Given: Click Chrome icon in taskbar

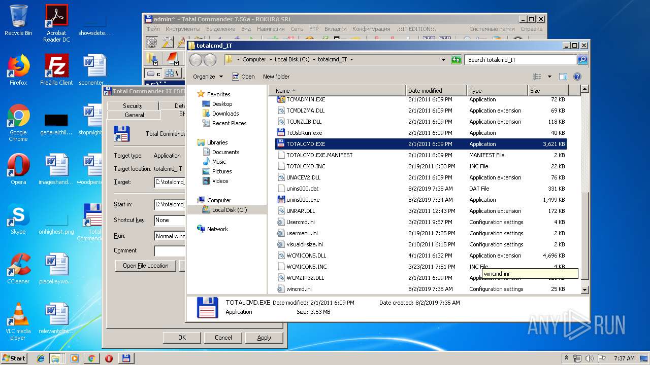Looking at the screenshot, I should (91, 358).
